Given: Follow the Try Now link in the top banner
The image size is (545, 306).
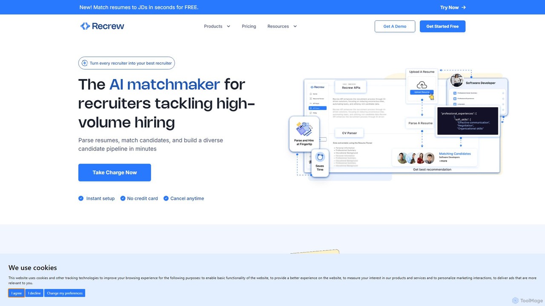Looking at the screenshot, I should pyautogui.click(x=453, y=7).
